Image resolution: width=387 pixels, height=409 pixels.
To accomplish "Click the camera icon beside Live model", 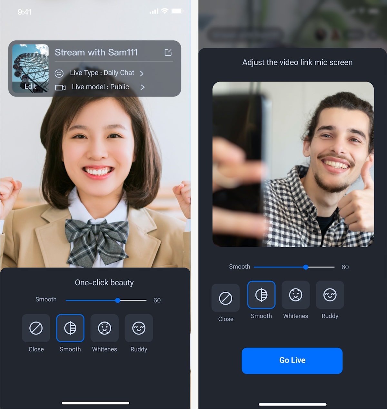I will (60, 87).
